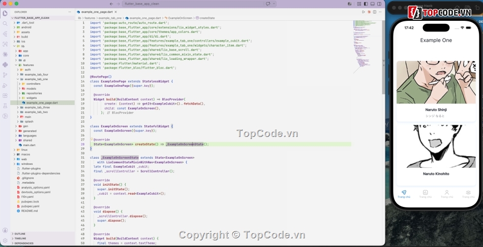
Task: Expand the android folder
Action: pos(43,27)
